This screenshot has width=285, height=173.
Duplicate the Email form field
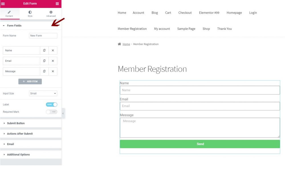click(x=44, y=61)
